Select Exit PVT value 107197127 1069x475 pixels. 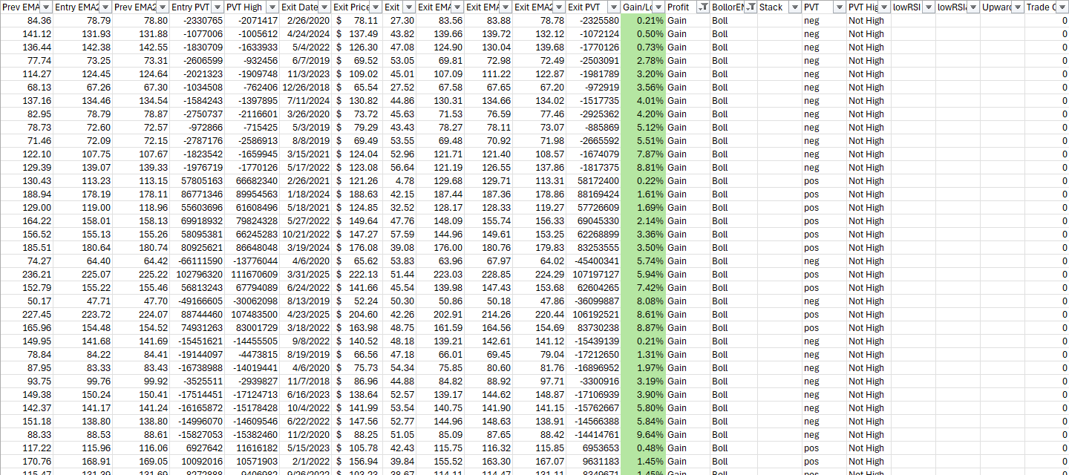click(592, 275)
